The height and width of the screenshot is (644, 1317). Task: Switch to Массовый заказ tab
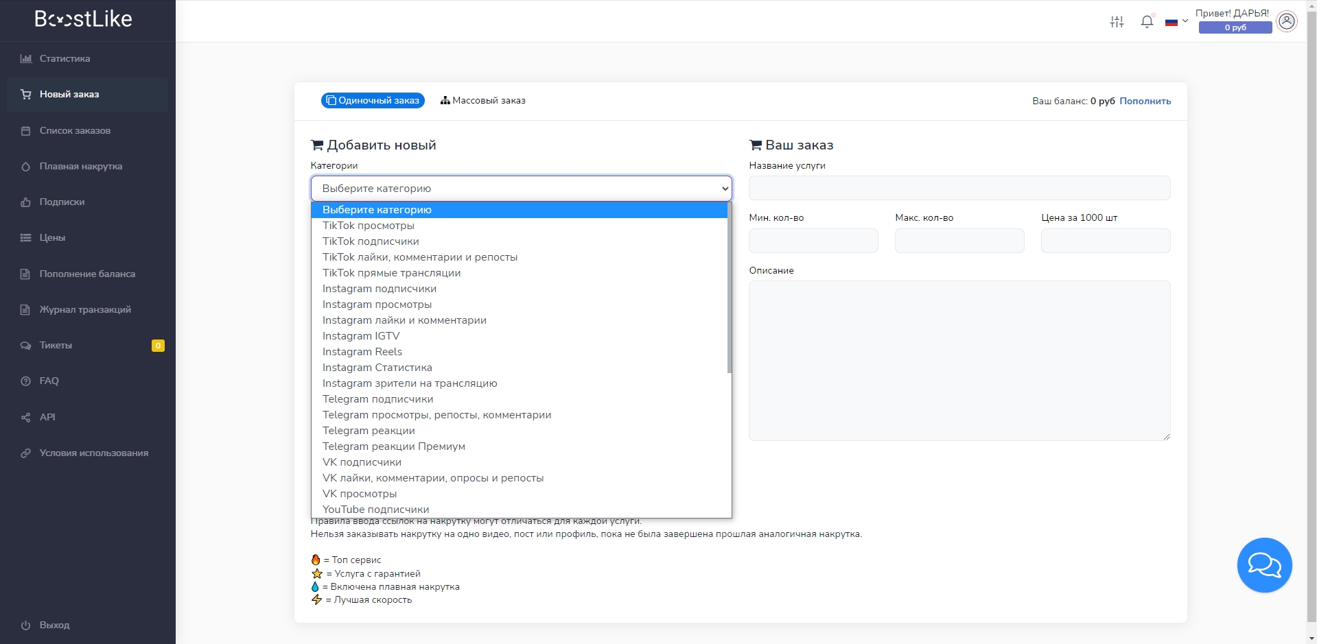[x=483, y=100]
